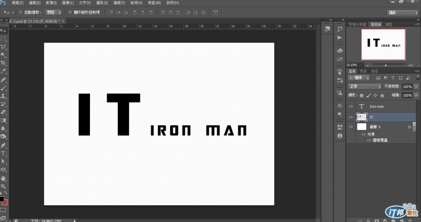Toggle lock position icon
The image size is (421, 222).
375,95
